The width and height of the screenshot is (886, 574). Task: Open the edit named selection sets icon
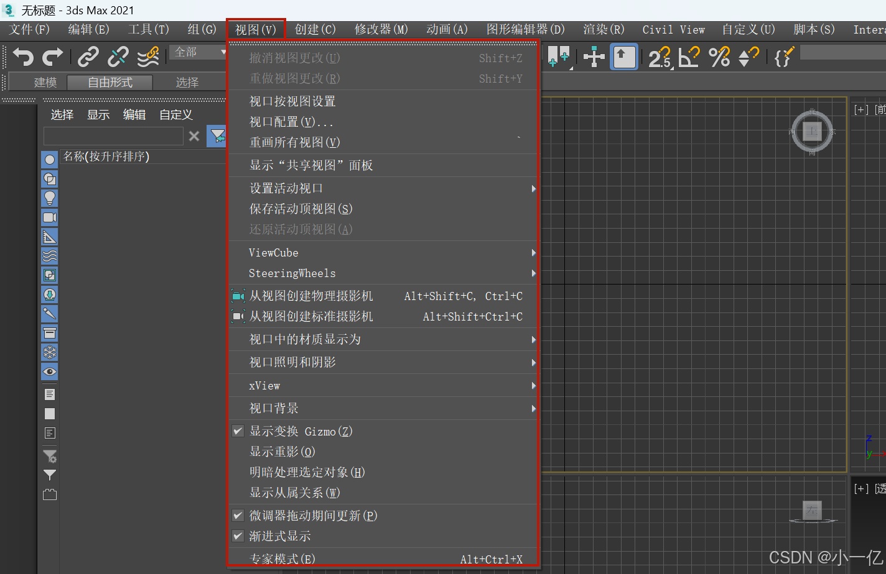click(783, 57)
